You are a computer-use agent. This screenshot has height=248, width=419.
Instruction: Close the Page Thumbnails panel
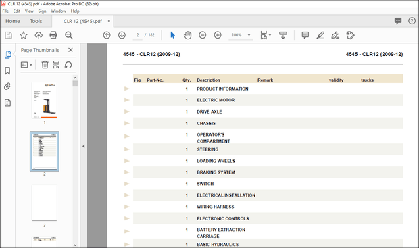pos(70,50)
